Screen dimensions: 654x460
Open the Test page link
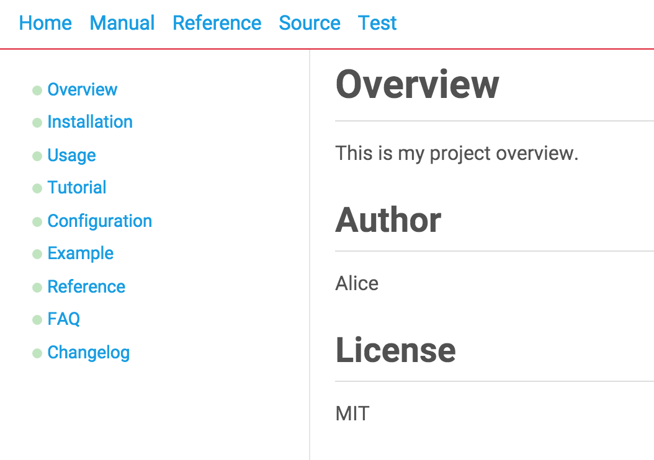377,23
